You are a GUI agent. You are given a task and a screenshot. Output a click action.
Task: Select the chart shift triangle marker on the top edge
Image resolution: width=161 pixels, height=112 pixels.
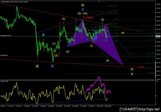tap(99, 1)
